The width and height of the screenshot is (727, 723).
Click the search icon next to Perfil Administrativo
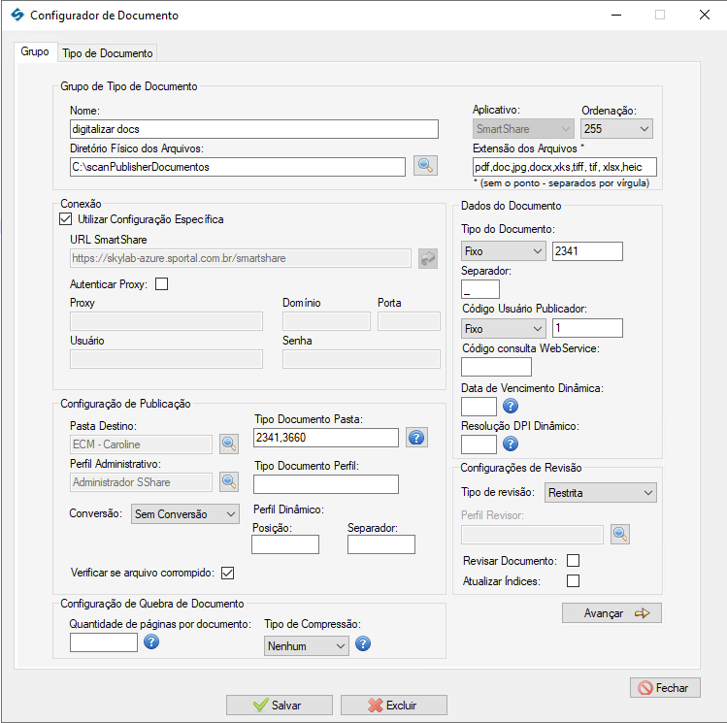click(229, 481)
